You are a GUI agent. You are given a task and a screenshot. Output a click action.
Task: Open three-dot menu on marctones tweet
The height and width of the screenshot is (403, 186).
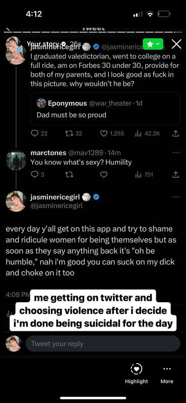pyautogui.click(x=176, y=153)
